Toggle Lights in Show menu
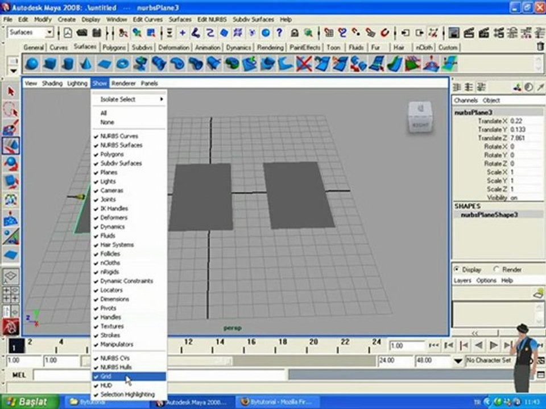Screen dimensions: 546x409 129,181
